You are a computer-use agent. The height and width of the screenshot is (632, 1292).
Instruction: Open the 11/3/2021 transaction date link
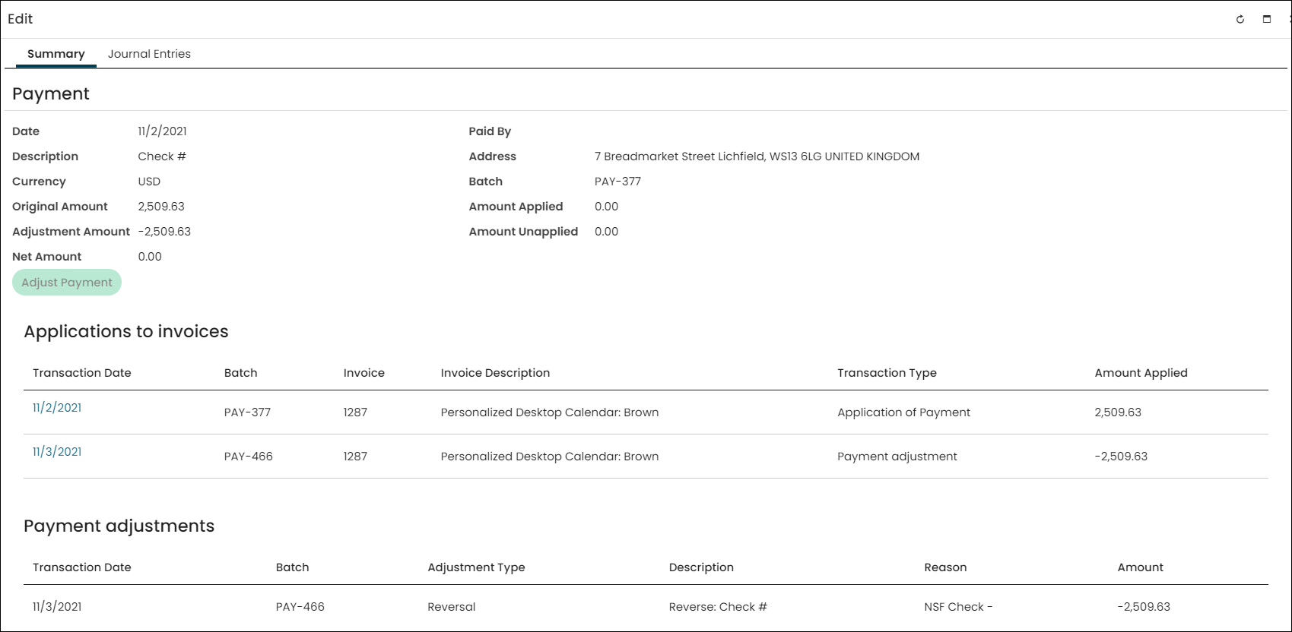point(57,452)
